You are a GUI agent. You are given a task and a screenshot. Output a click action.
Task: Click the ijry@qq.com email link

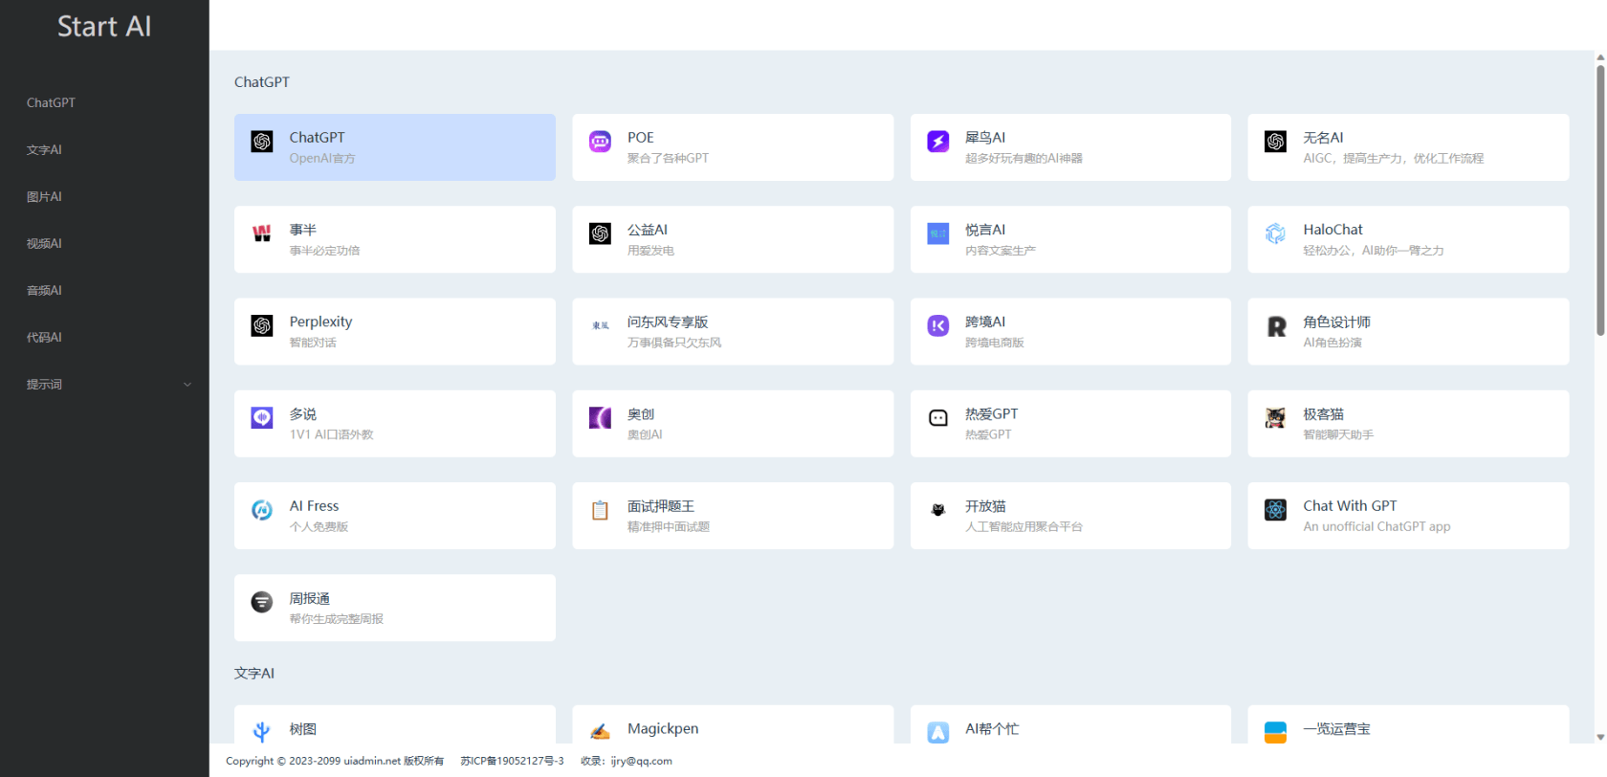642,761
